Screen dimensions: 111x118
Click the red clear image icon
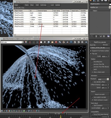point(56,42)
